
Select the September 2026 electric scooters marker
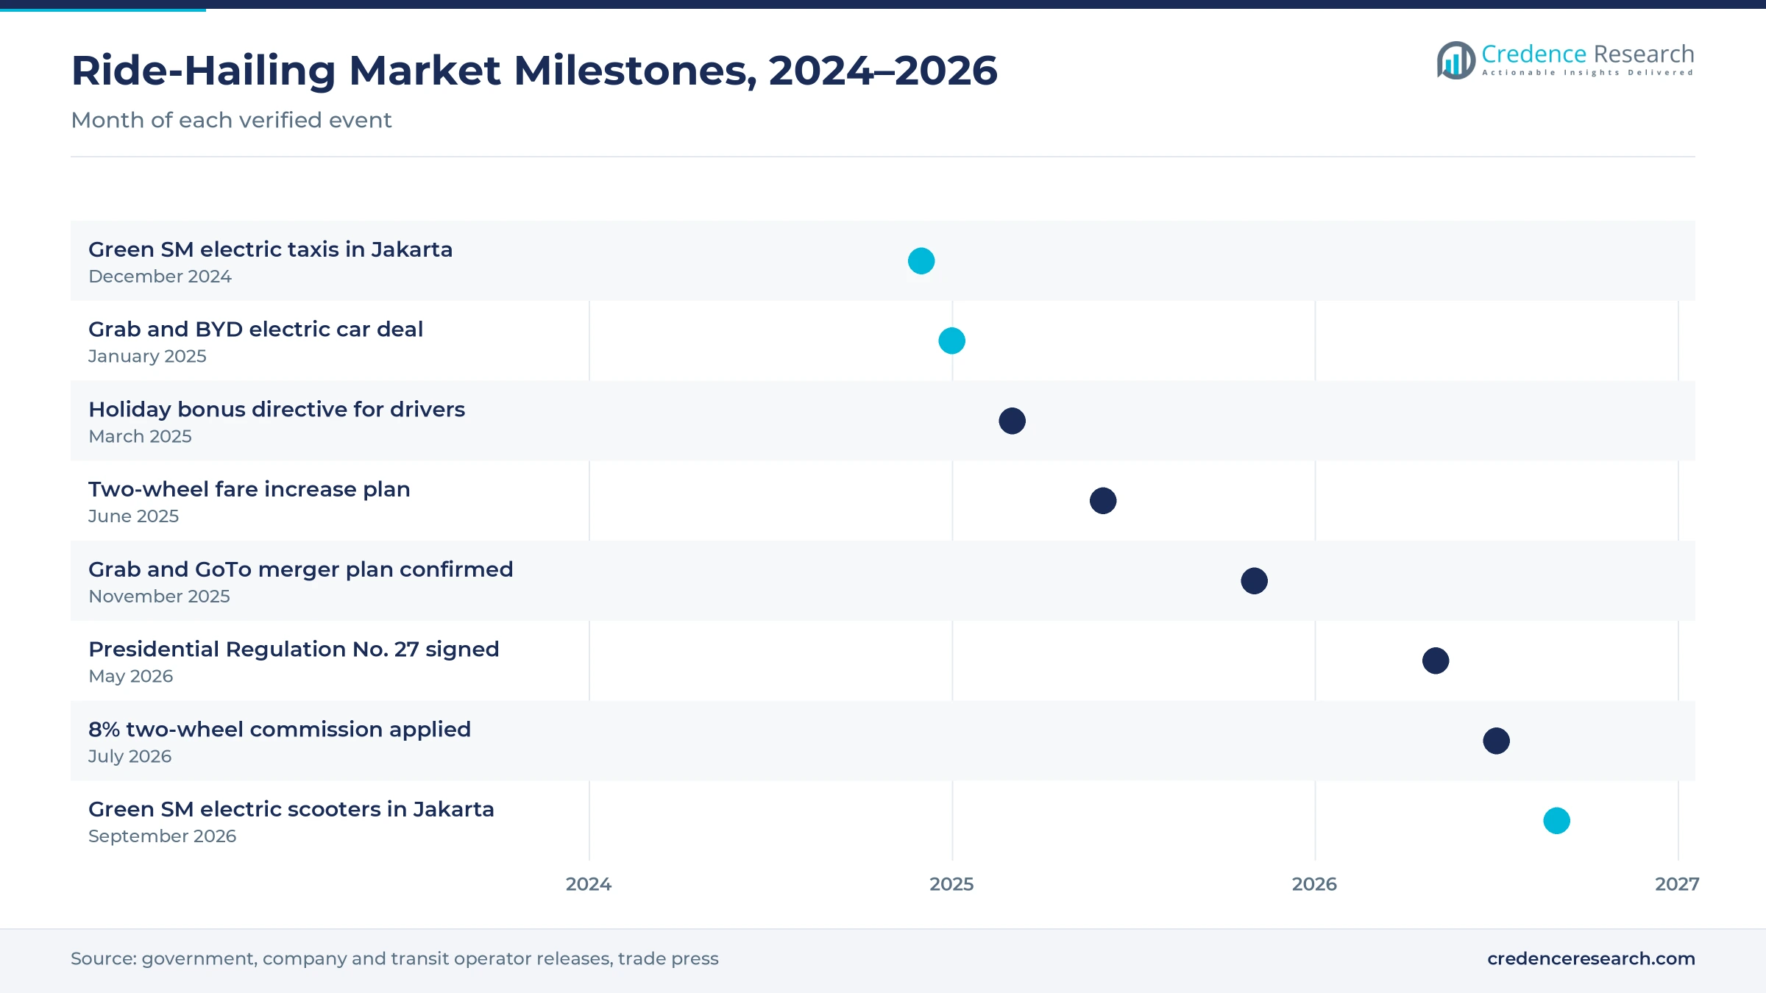click(x=1556, y=821)
